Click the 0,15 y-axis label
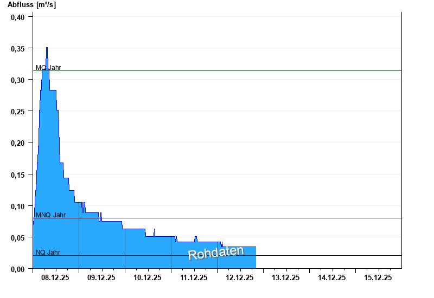 (18, 175)
